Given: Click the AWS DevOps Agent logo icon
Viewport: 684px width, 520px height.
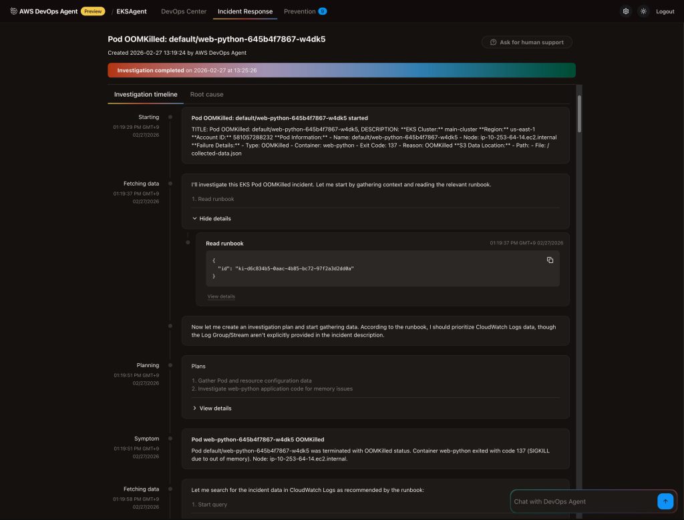Looking at the screenshot, I should pos(14,11).
